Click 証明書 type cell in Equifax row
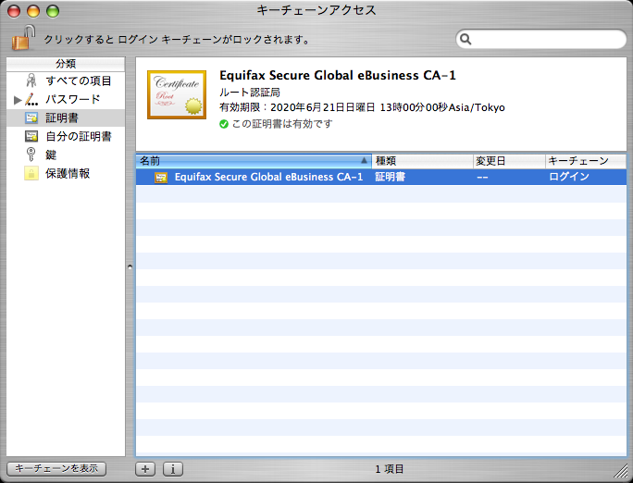 coord(391,177)
